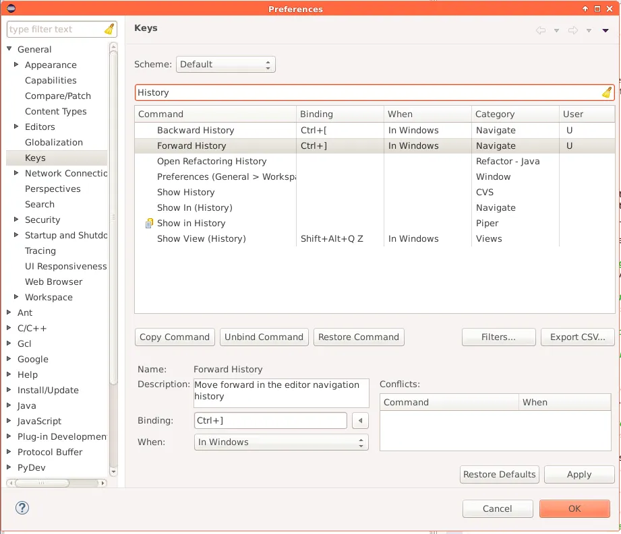Expand the Ant preferences node

pos(9,312)
